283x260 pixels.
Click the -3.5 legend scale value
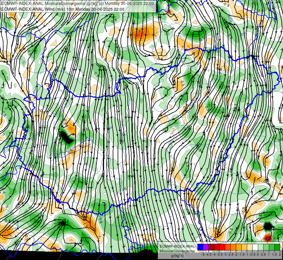219,255
